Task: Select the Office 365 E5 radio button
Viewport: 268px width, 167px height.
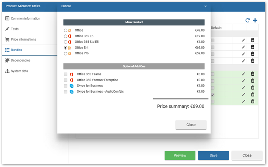Action: click(x=66, y=36)
